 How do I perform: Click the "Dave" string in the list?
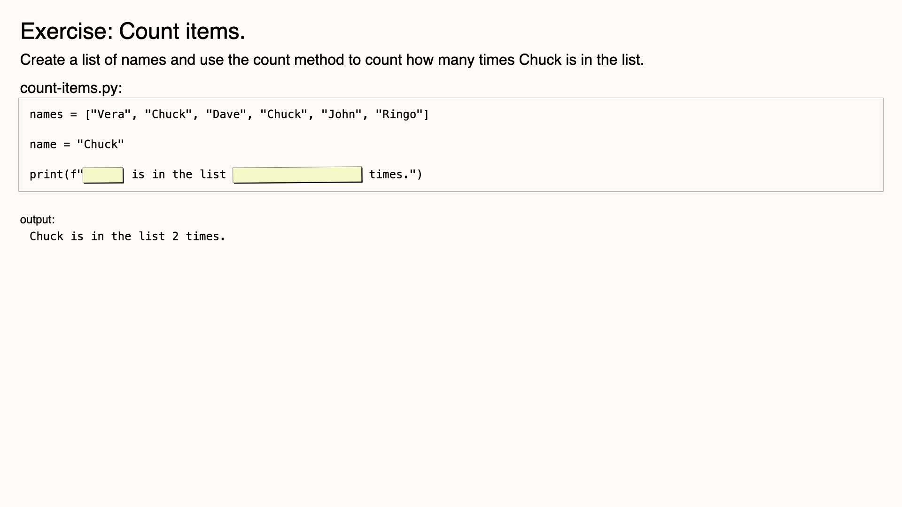[226, 115]
